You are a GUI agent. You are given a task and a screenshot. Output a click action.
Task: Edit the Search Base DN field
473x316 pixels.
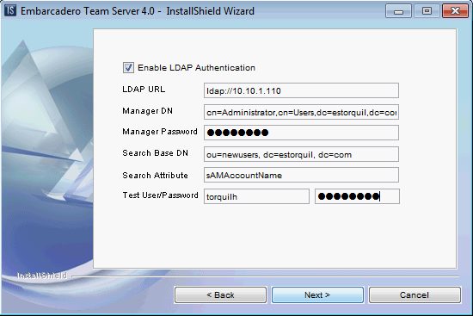(301, 154)
